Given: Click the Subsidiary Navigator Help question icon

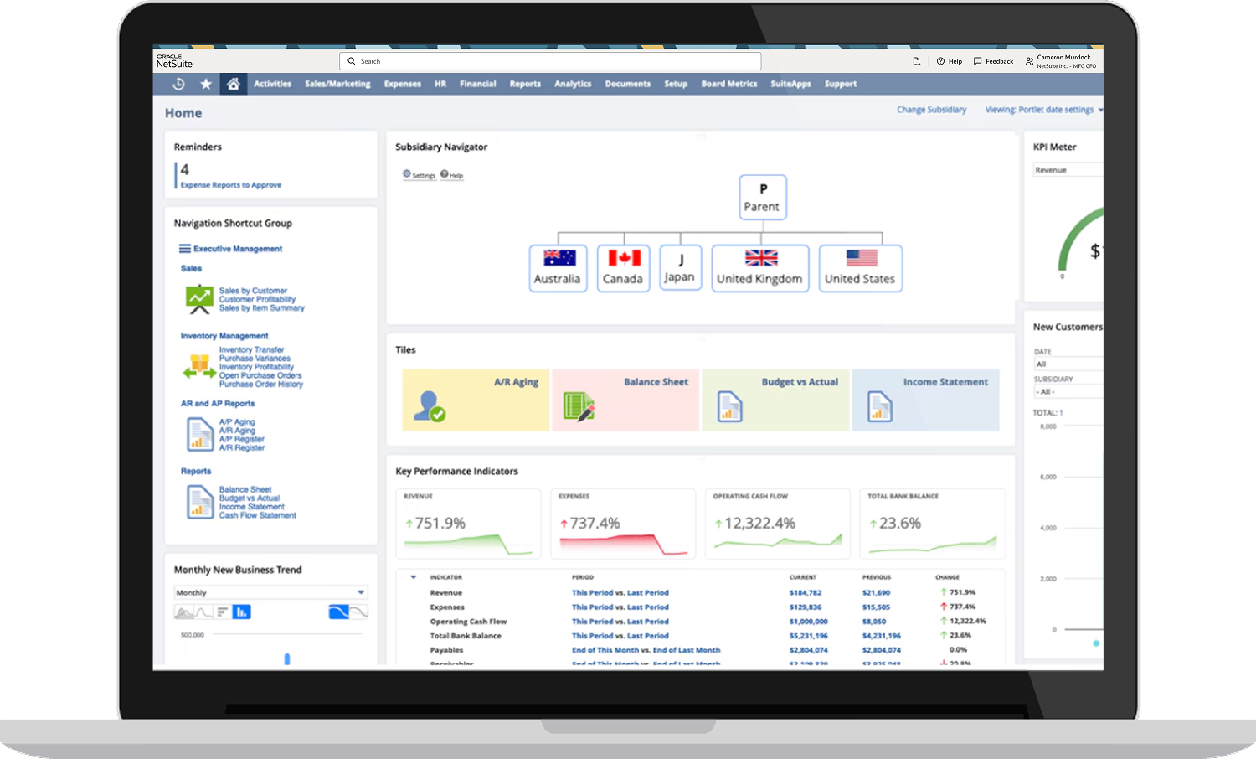Looking at the screenshot, I should pos(445,174).
